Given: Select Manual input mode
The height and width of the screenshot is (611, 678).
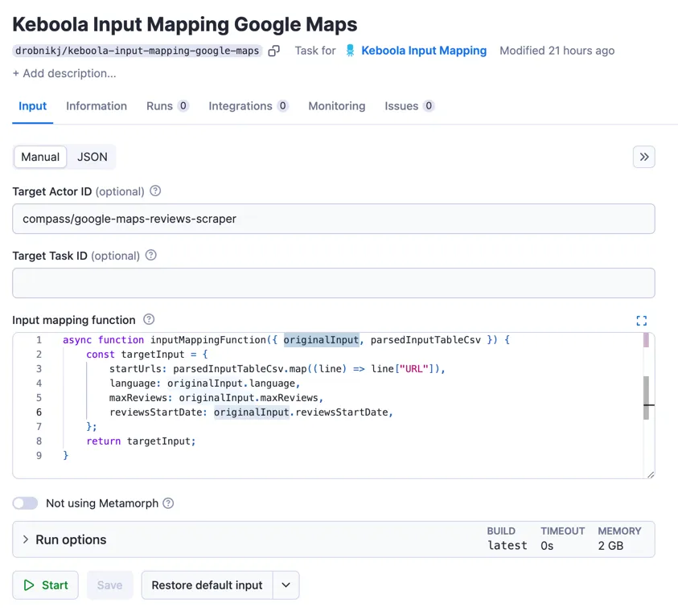Looking at the screenshot, I should point(40,157).
